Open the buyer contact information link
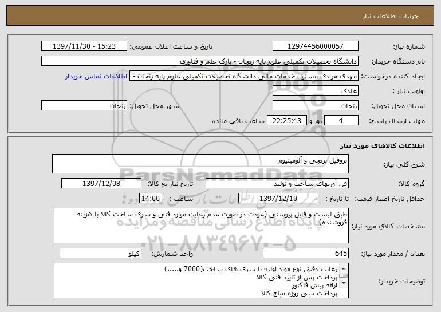 (96, 76)
